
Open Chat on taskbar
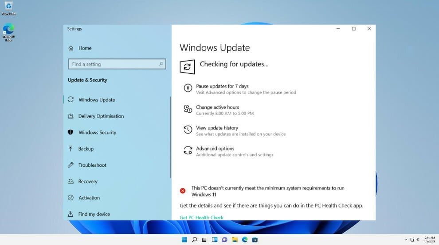click(x=224, y=240)
